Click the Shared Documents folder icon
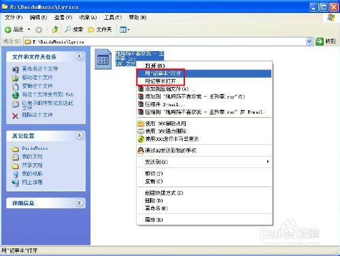Screen dimensions: 340x256 click(x=15, y=166)
